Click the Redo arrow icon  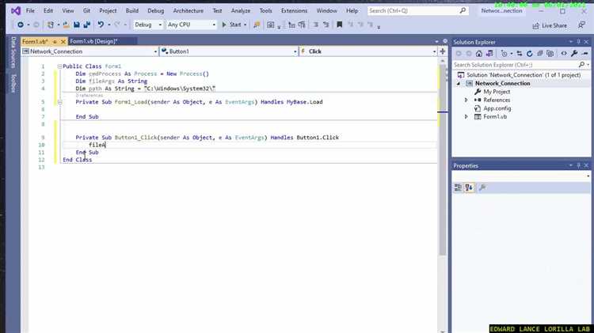pyautogui.click(x=117, y=25)
